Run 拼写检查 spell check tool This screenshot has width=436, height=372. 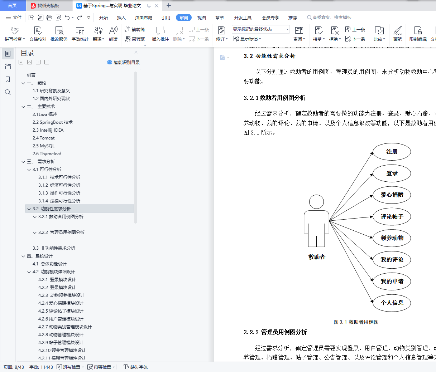tap(15, 34)
